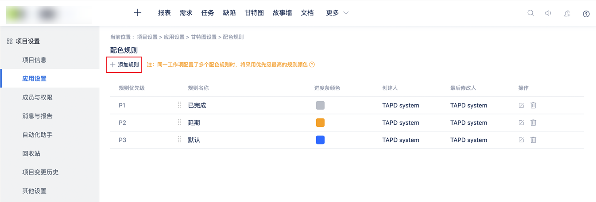This screenshot has width=596, height=202.
Task: Open the 故事墙 menu tab
Action: coord(282,13)
